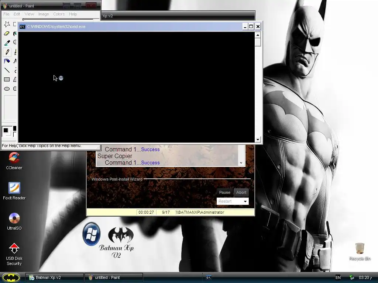Click the \\BATMANXP\Administrator status text
Image resolution: width=378 pixels, height=283 pixels.
point(200,212)
